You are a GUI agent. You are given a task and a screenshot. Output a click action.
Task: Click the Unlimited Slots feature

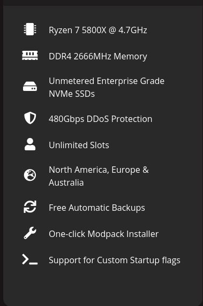79,145
